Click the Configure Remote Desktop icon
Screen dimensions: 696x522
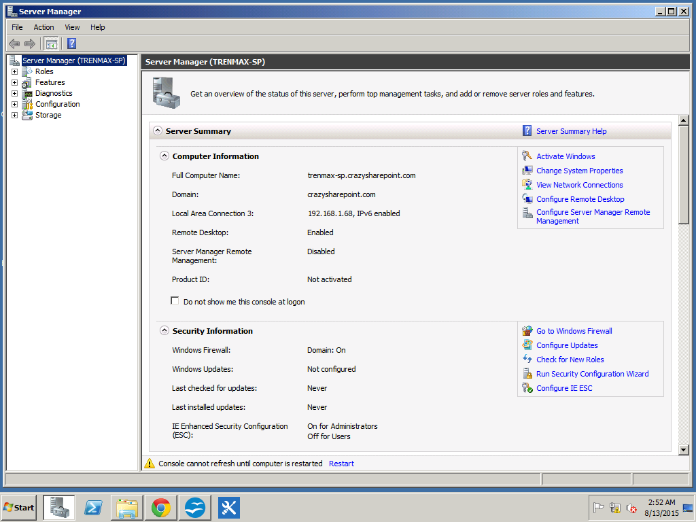pyautogui.click(x=527, y=199)
